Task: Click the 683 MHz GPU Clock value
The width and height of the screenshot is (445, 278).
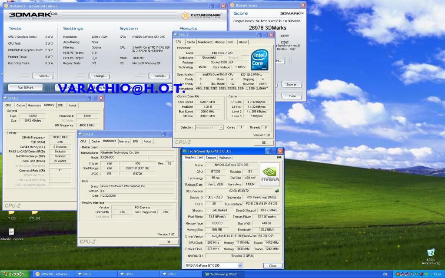Action: (213, 242)
